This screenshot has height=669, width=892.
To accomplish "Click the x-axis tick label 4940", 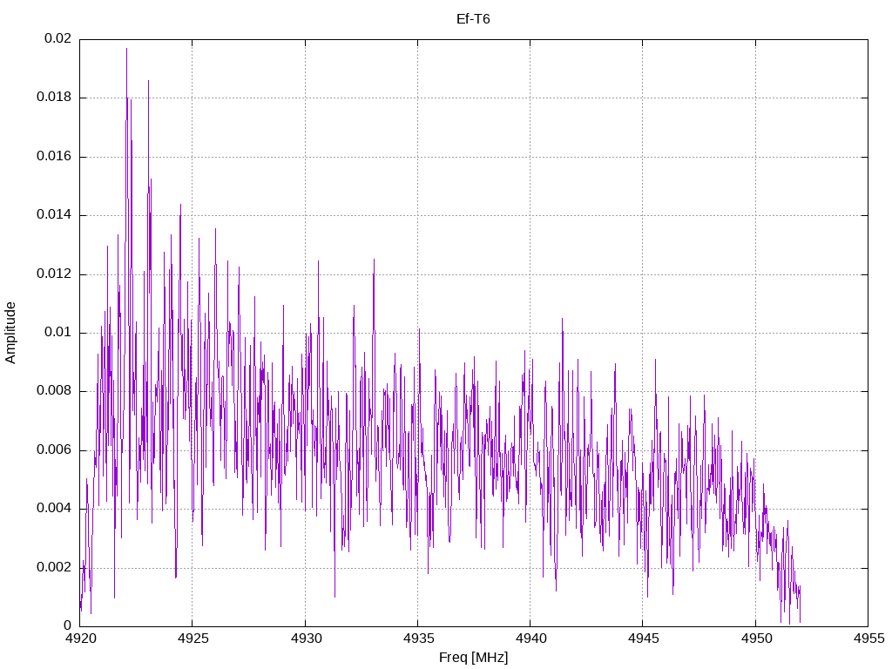I will pyautogui.click(x=530, y=639).
